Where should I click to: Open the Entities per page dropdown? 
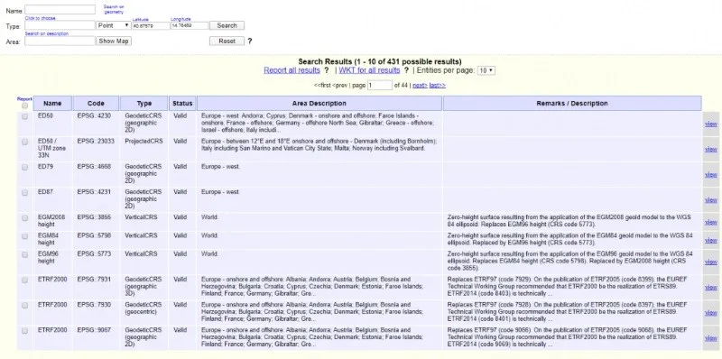pyautogui.click(x=486, y=70)
